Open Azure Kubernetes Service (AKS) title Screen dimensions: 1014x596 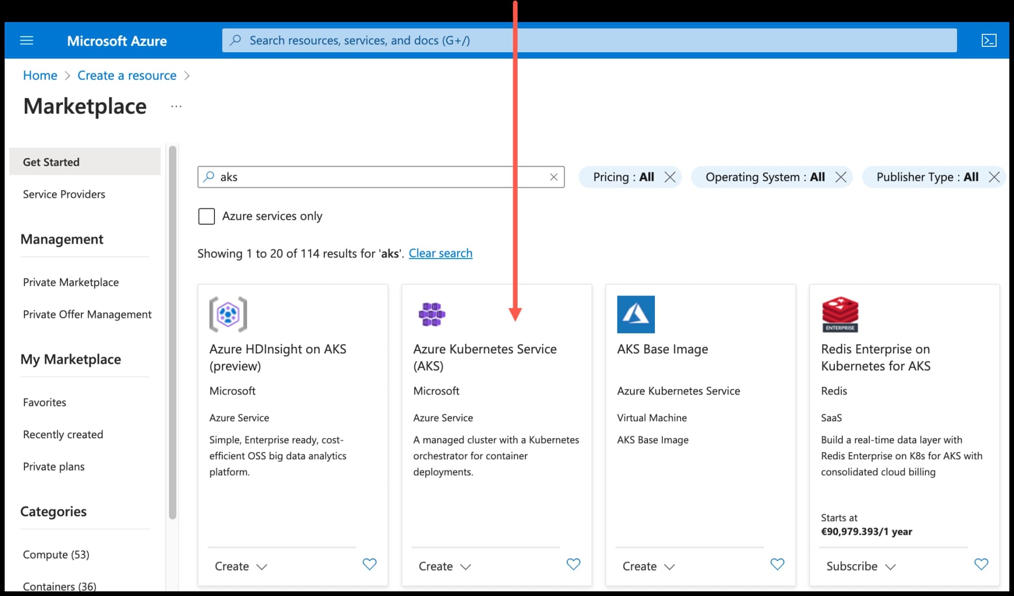(x=485, y=358)
